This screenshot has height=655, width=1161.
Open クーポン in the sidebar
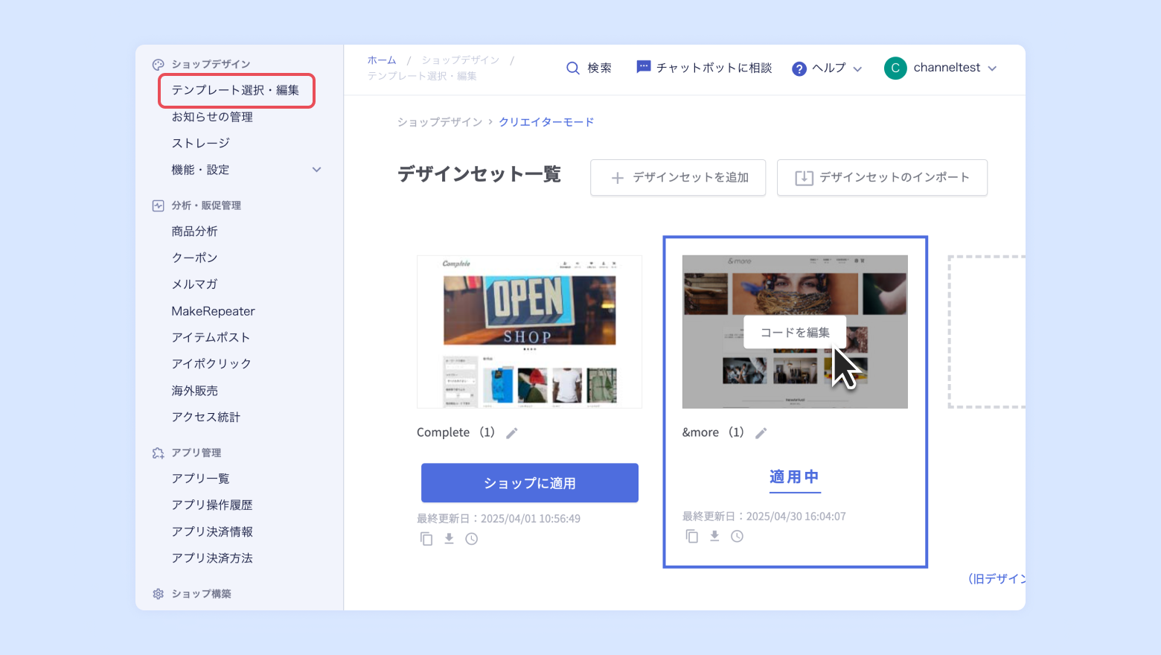194,258
